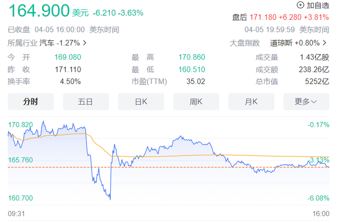
Task: Open the 汽车 industry sector link
Action: point(63,43)
